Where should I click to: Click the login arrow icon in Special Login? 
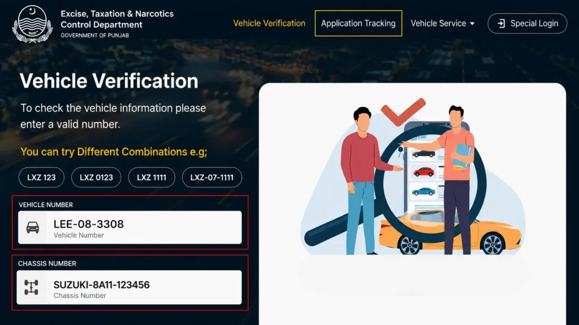tap(501, 23)
